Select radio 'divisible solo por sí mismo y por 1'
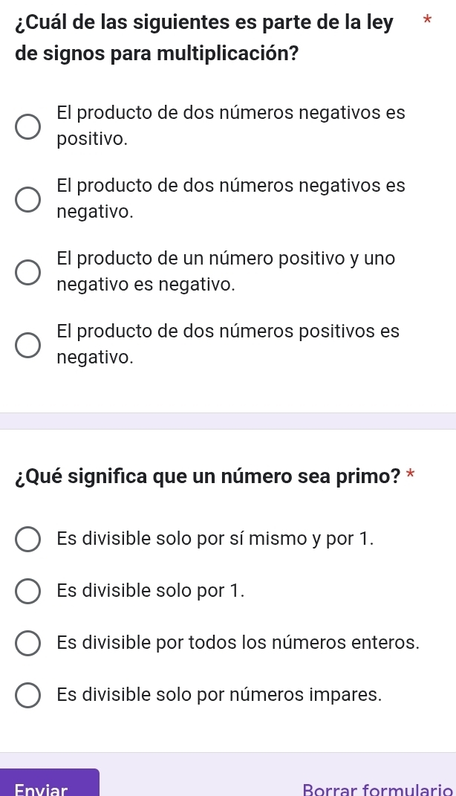Screen dimensions: 456x796 [x=28, y=539]
